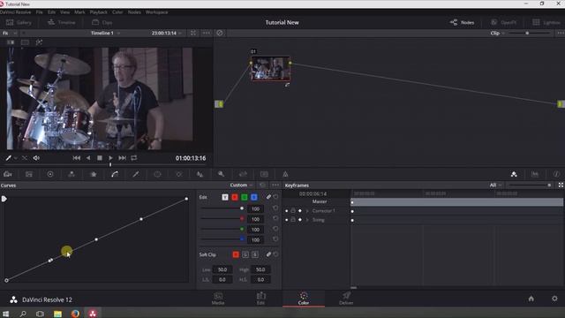The height and width of the screenshot is (318, 565).
Task: Show the Scopes panel icon
Action: pos(535,174)
